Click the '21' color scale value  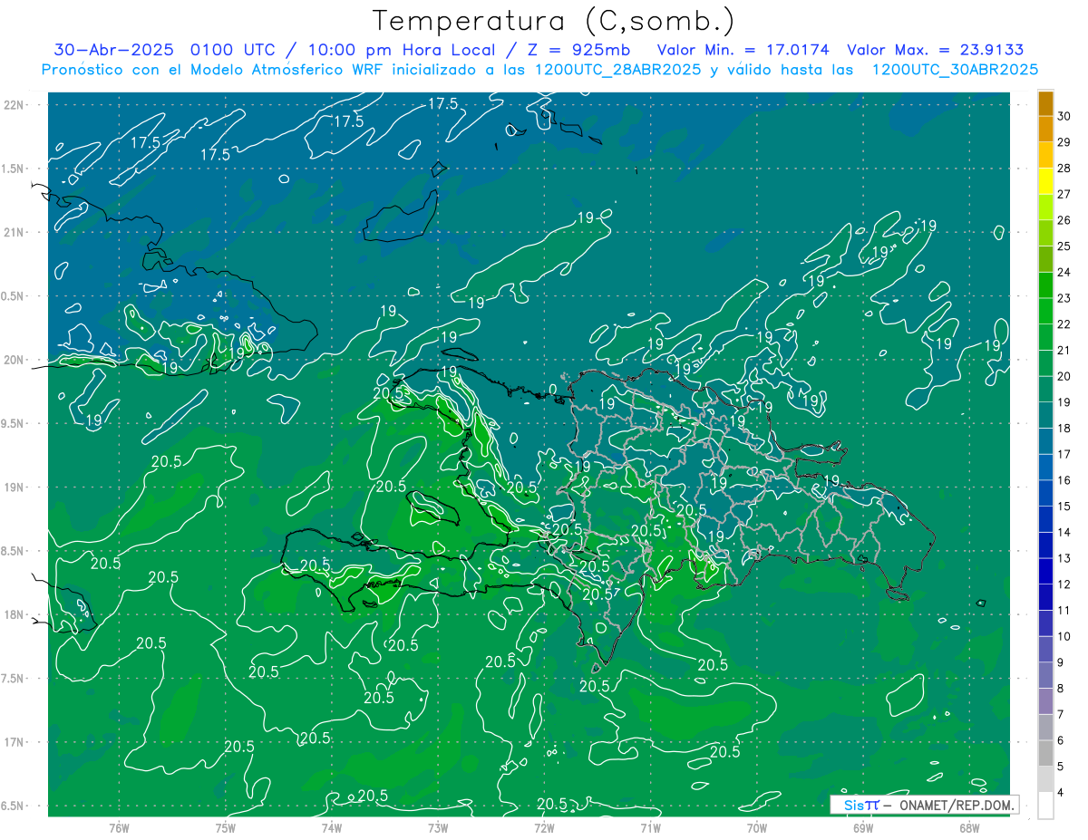(1065, 350)
